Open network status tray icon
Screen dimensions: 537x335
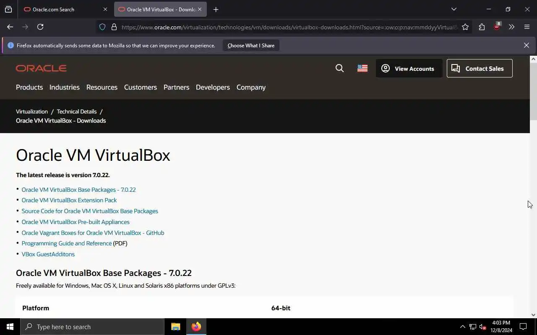473,327
